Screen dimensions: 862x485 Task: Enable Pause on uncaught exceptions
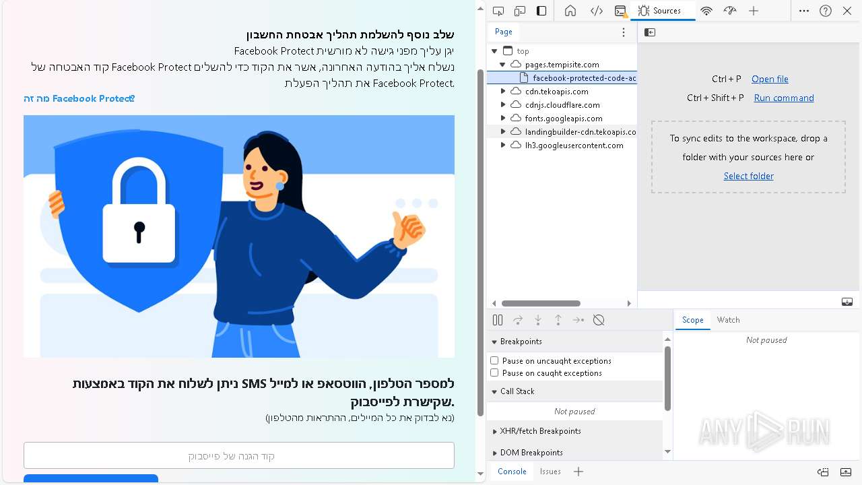(494, 361)
